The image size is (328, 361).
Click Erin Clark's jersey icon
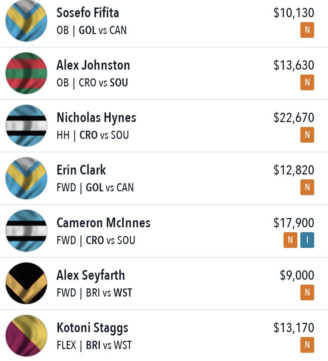coord(26,178)
